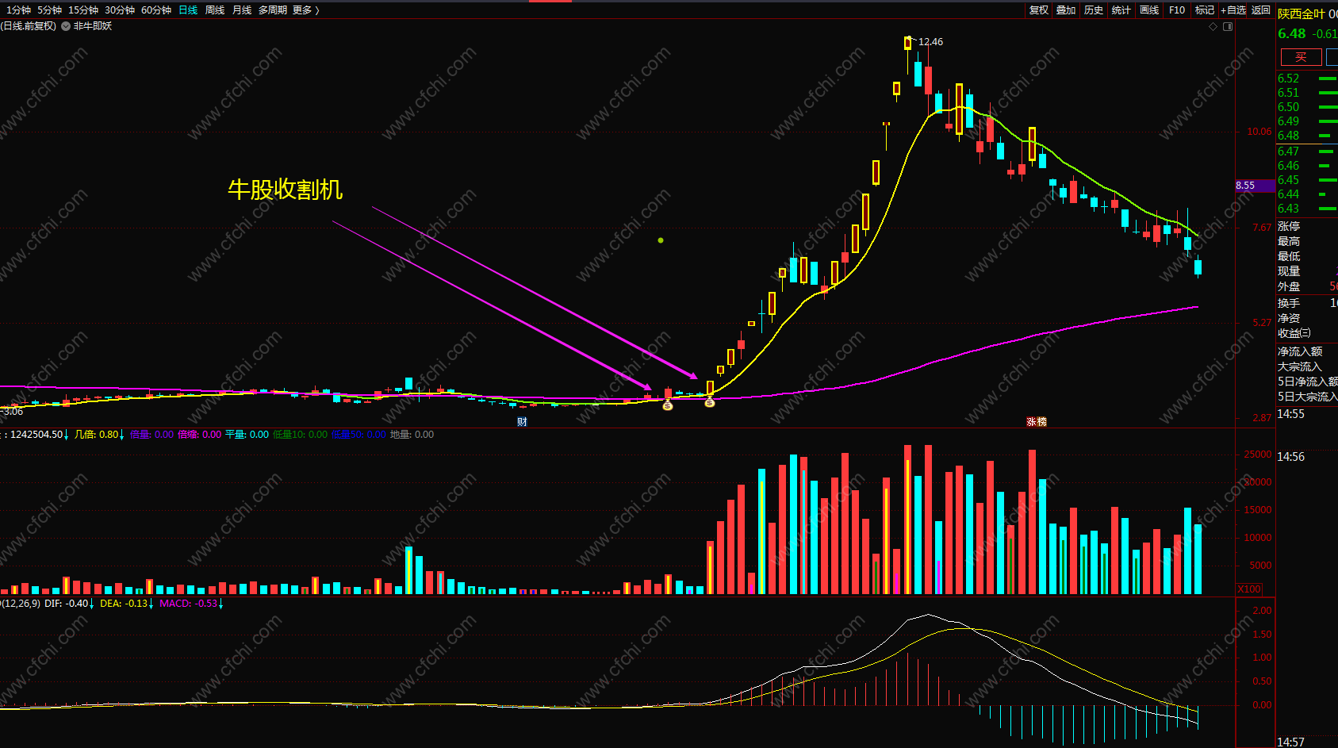Click the 财 financial marker on chart
Image resolution: width=1338 pixels, height=748 pixels.
[522, 422]
